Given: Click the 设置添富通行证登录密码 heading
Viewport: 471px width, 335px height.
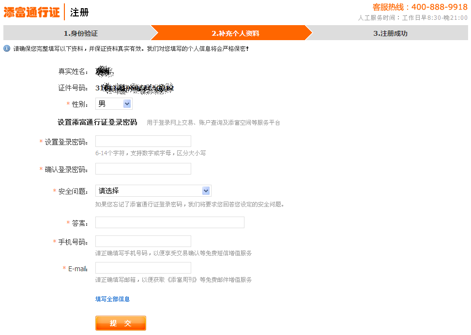Looking at the screenshot, I should pos(97,122).
